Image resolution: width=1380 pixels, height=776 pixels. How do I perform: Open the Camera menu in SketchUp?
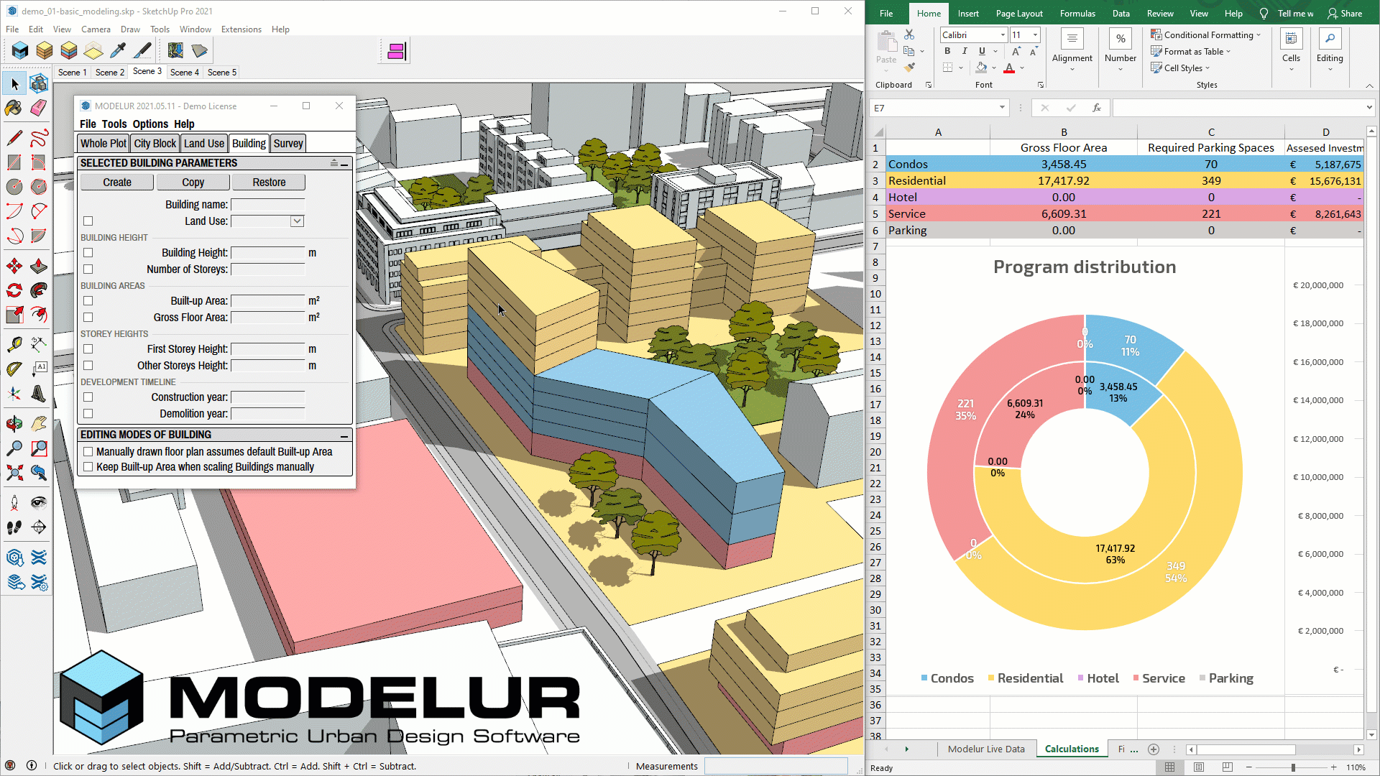pos(96,29)
